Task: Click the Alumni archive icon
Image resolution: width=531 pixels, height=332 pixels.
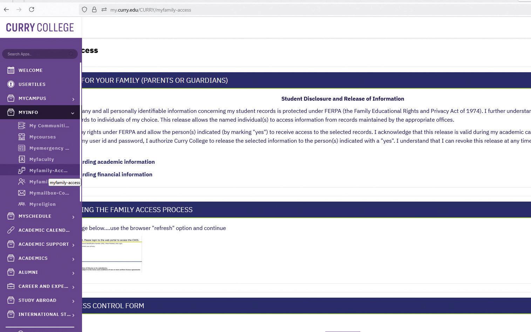Action: tap(11, 272)
